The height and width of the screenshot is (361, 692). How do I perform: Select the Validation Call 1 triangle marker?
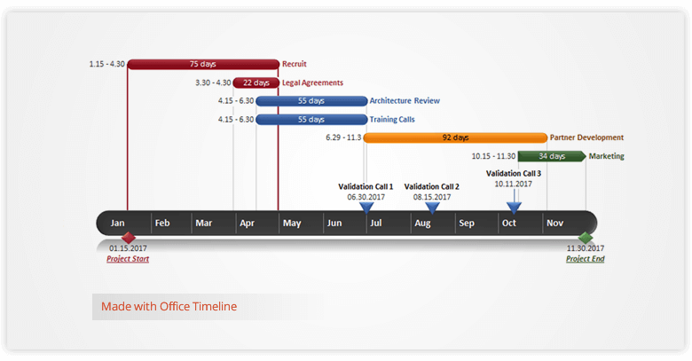point(366,208)
